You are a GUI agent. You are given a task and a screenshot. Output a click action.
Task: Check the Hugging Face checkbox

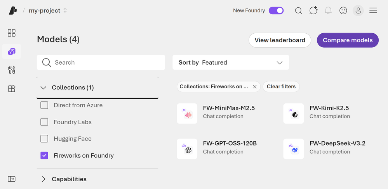click(x=44, y=139)
